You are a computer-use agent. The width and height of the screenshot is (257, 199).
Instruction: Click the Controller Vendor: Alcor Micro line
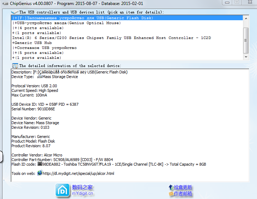pyautogui.click(x=37, y=155)
